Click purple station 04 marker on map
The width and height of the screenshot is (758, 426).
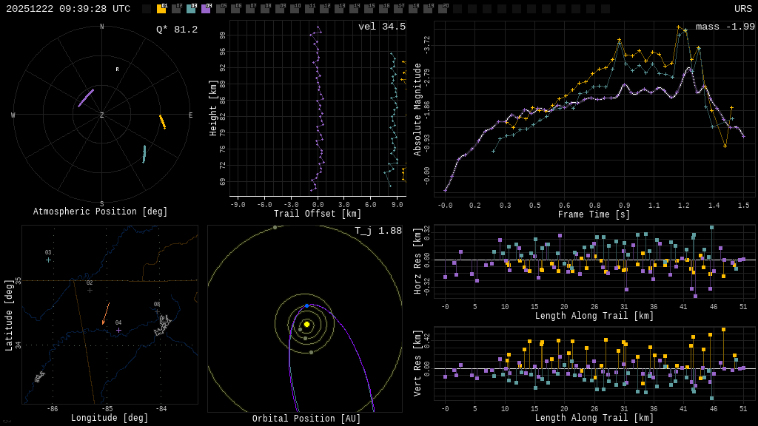(118, 330)
